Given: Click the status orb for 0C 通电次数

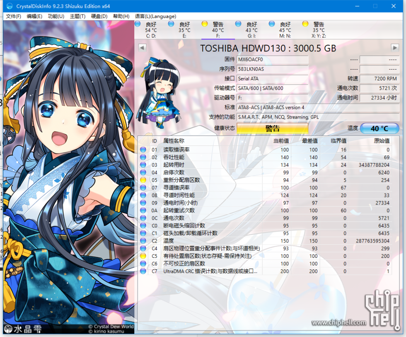Looking at the screenshot, I should (x=143, y=218).
